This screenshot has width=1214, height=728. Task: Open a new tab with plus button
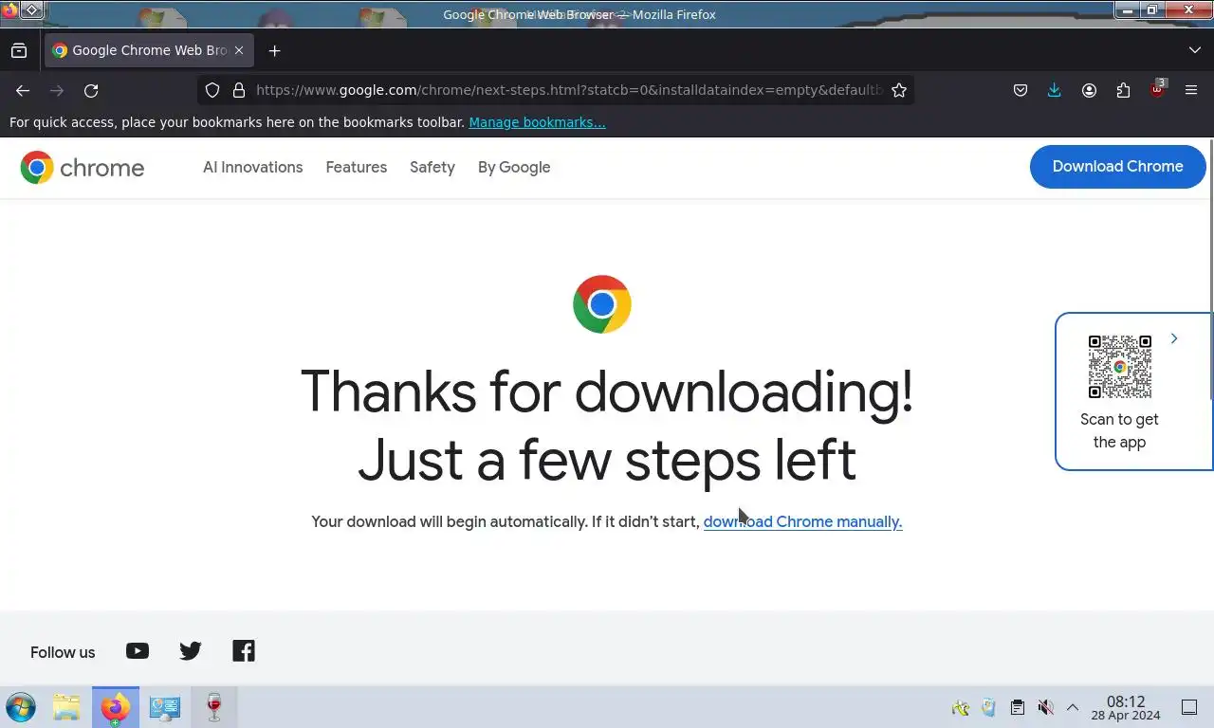click(274, 50)
